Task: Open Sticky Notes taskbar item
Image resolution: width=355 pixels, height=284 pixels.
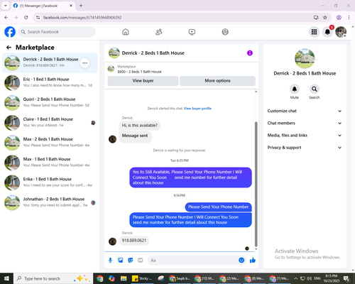Action: pyautogui.click(x=142, y=278)
